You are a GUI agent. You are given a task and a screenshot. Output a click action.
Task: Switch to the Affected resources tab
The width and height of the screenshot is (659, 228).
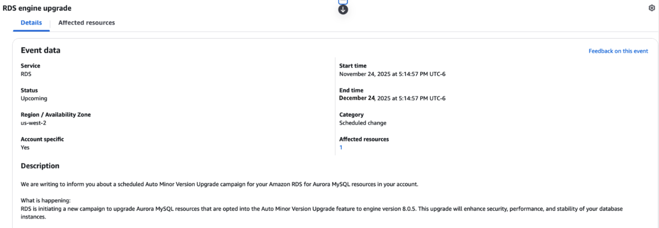tap(86, 23)
